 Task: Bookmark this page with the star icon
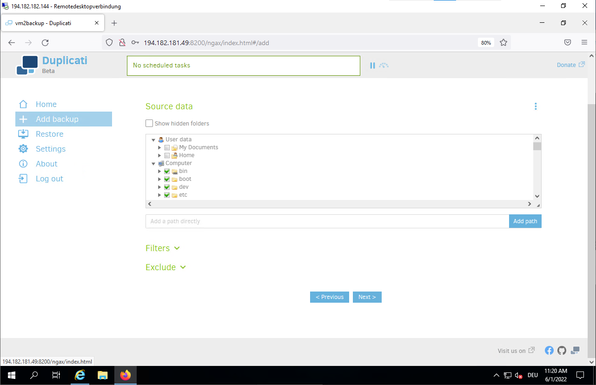(503, 43)
